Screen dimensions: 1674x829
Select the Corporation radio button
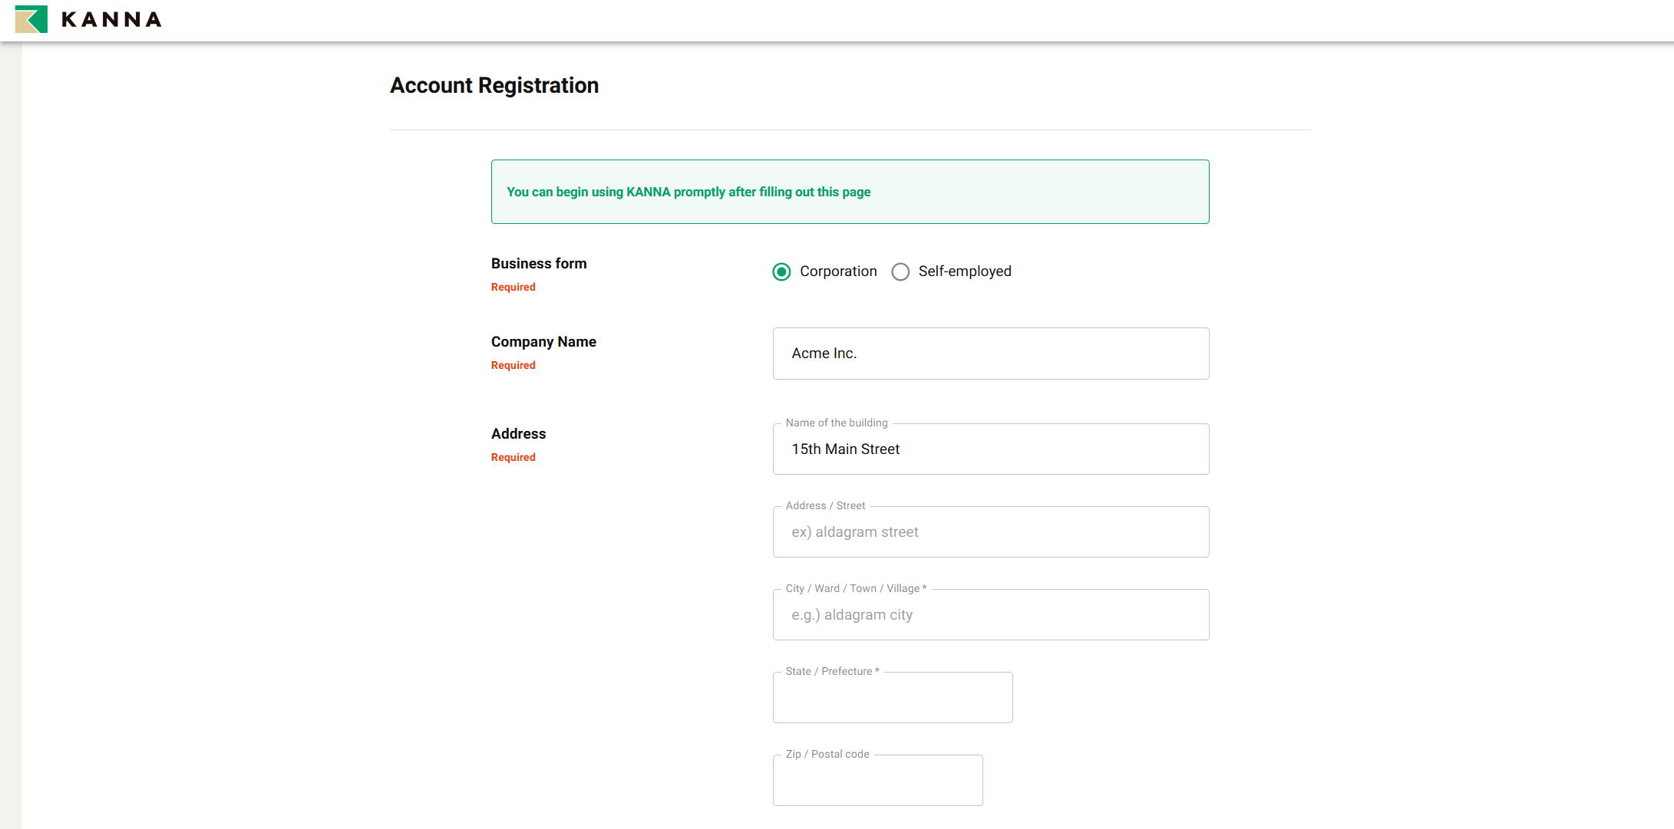781,272
